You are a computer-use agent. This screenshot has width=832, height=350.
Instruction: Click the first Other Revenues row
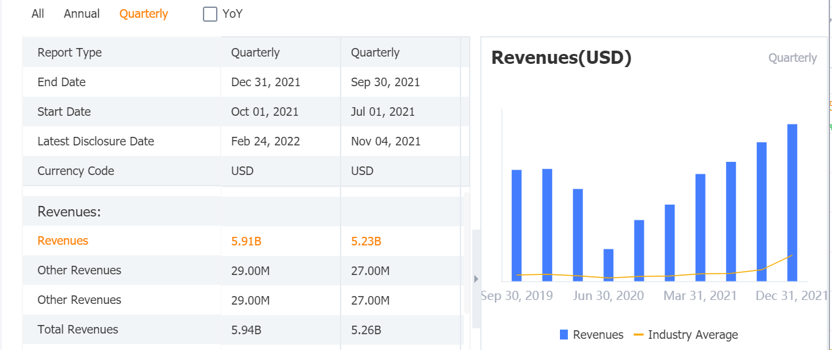(79, 270)
